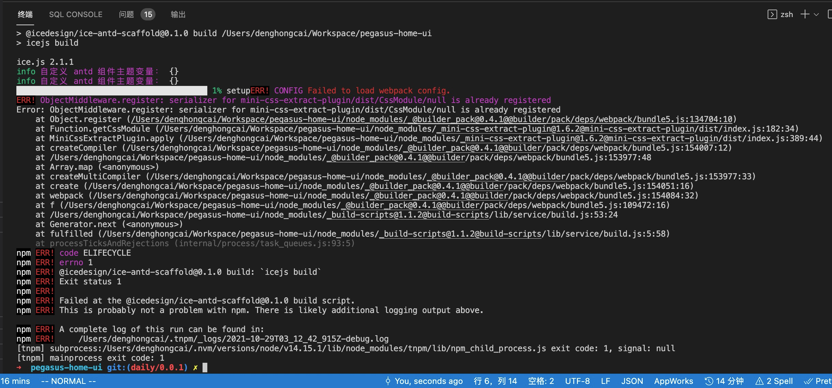The width and height of the screenshot is (832, 388).
Task: Switch to the 输出 output tab
Action: pyautogui.click(x=178, y=14)
